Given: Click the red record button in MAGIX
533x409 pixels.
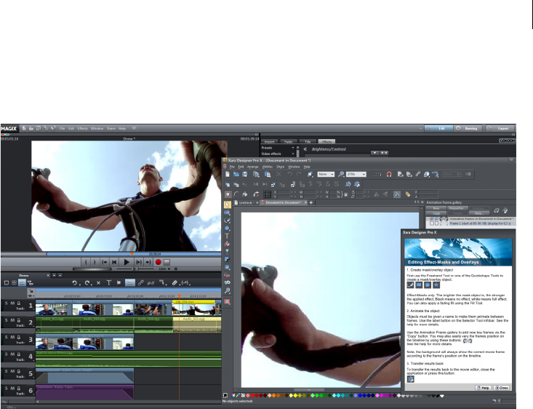Looking at the screenshot, I should [x=158, y=262].
